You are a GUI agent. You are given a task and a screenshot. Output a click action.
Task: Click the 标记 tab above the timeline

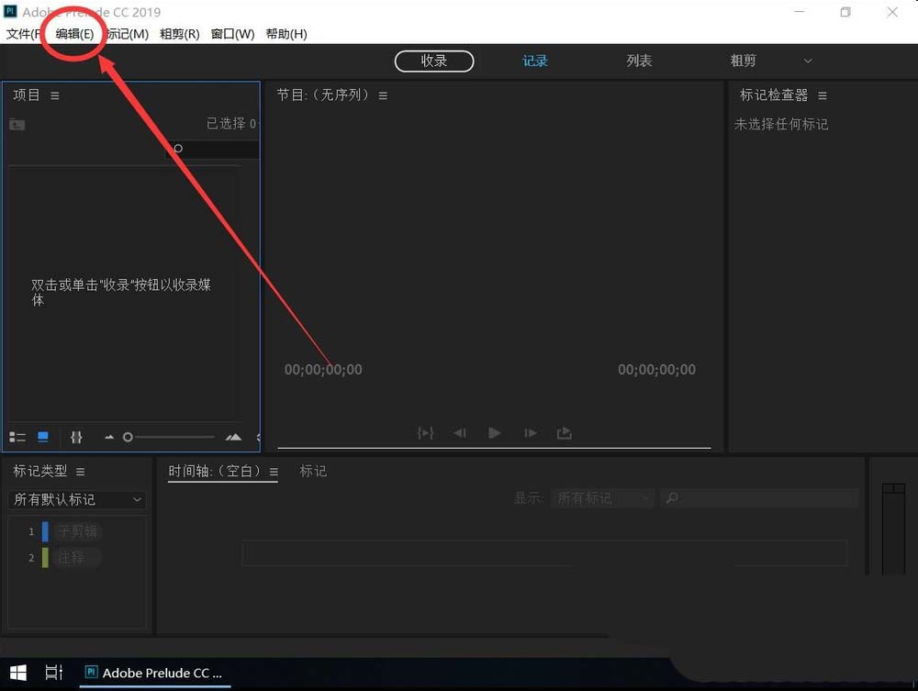click(312, 471)
